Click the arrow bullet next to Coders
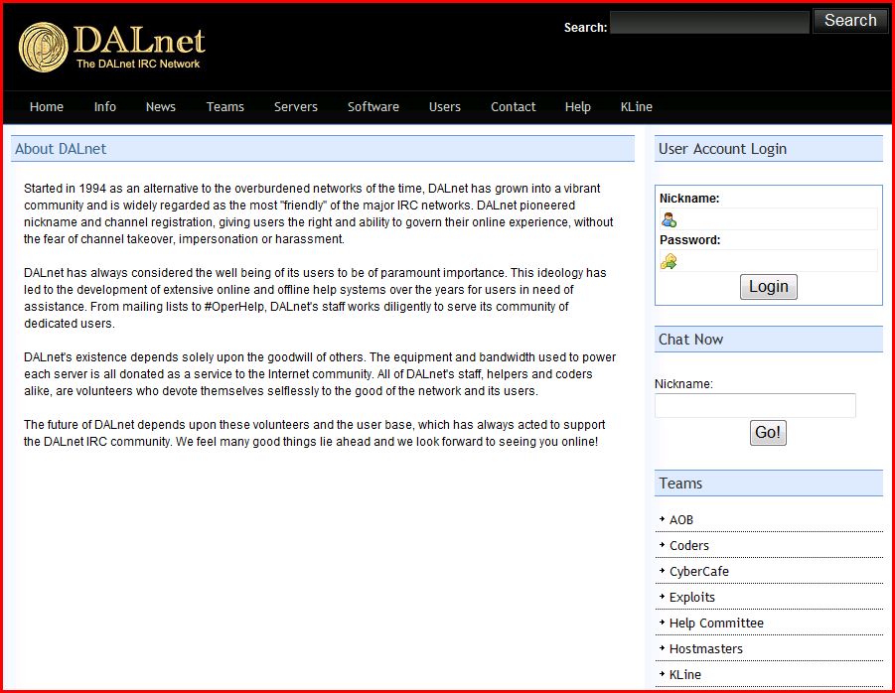This screenshot has height=693, width=895. [x=663, y=545]
